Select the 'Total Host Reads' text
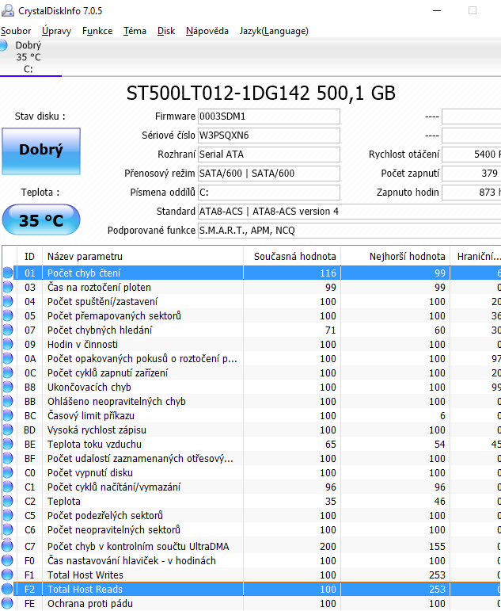This screenshot has height=611, width=501. [85, 589]
